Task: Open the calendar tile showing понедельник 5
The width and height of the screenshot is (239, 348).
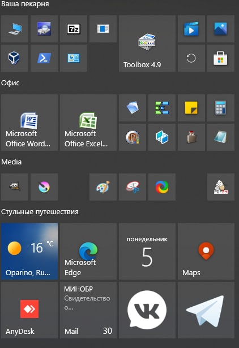Action: coord(147,251)
